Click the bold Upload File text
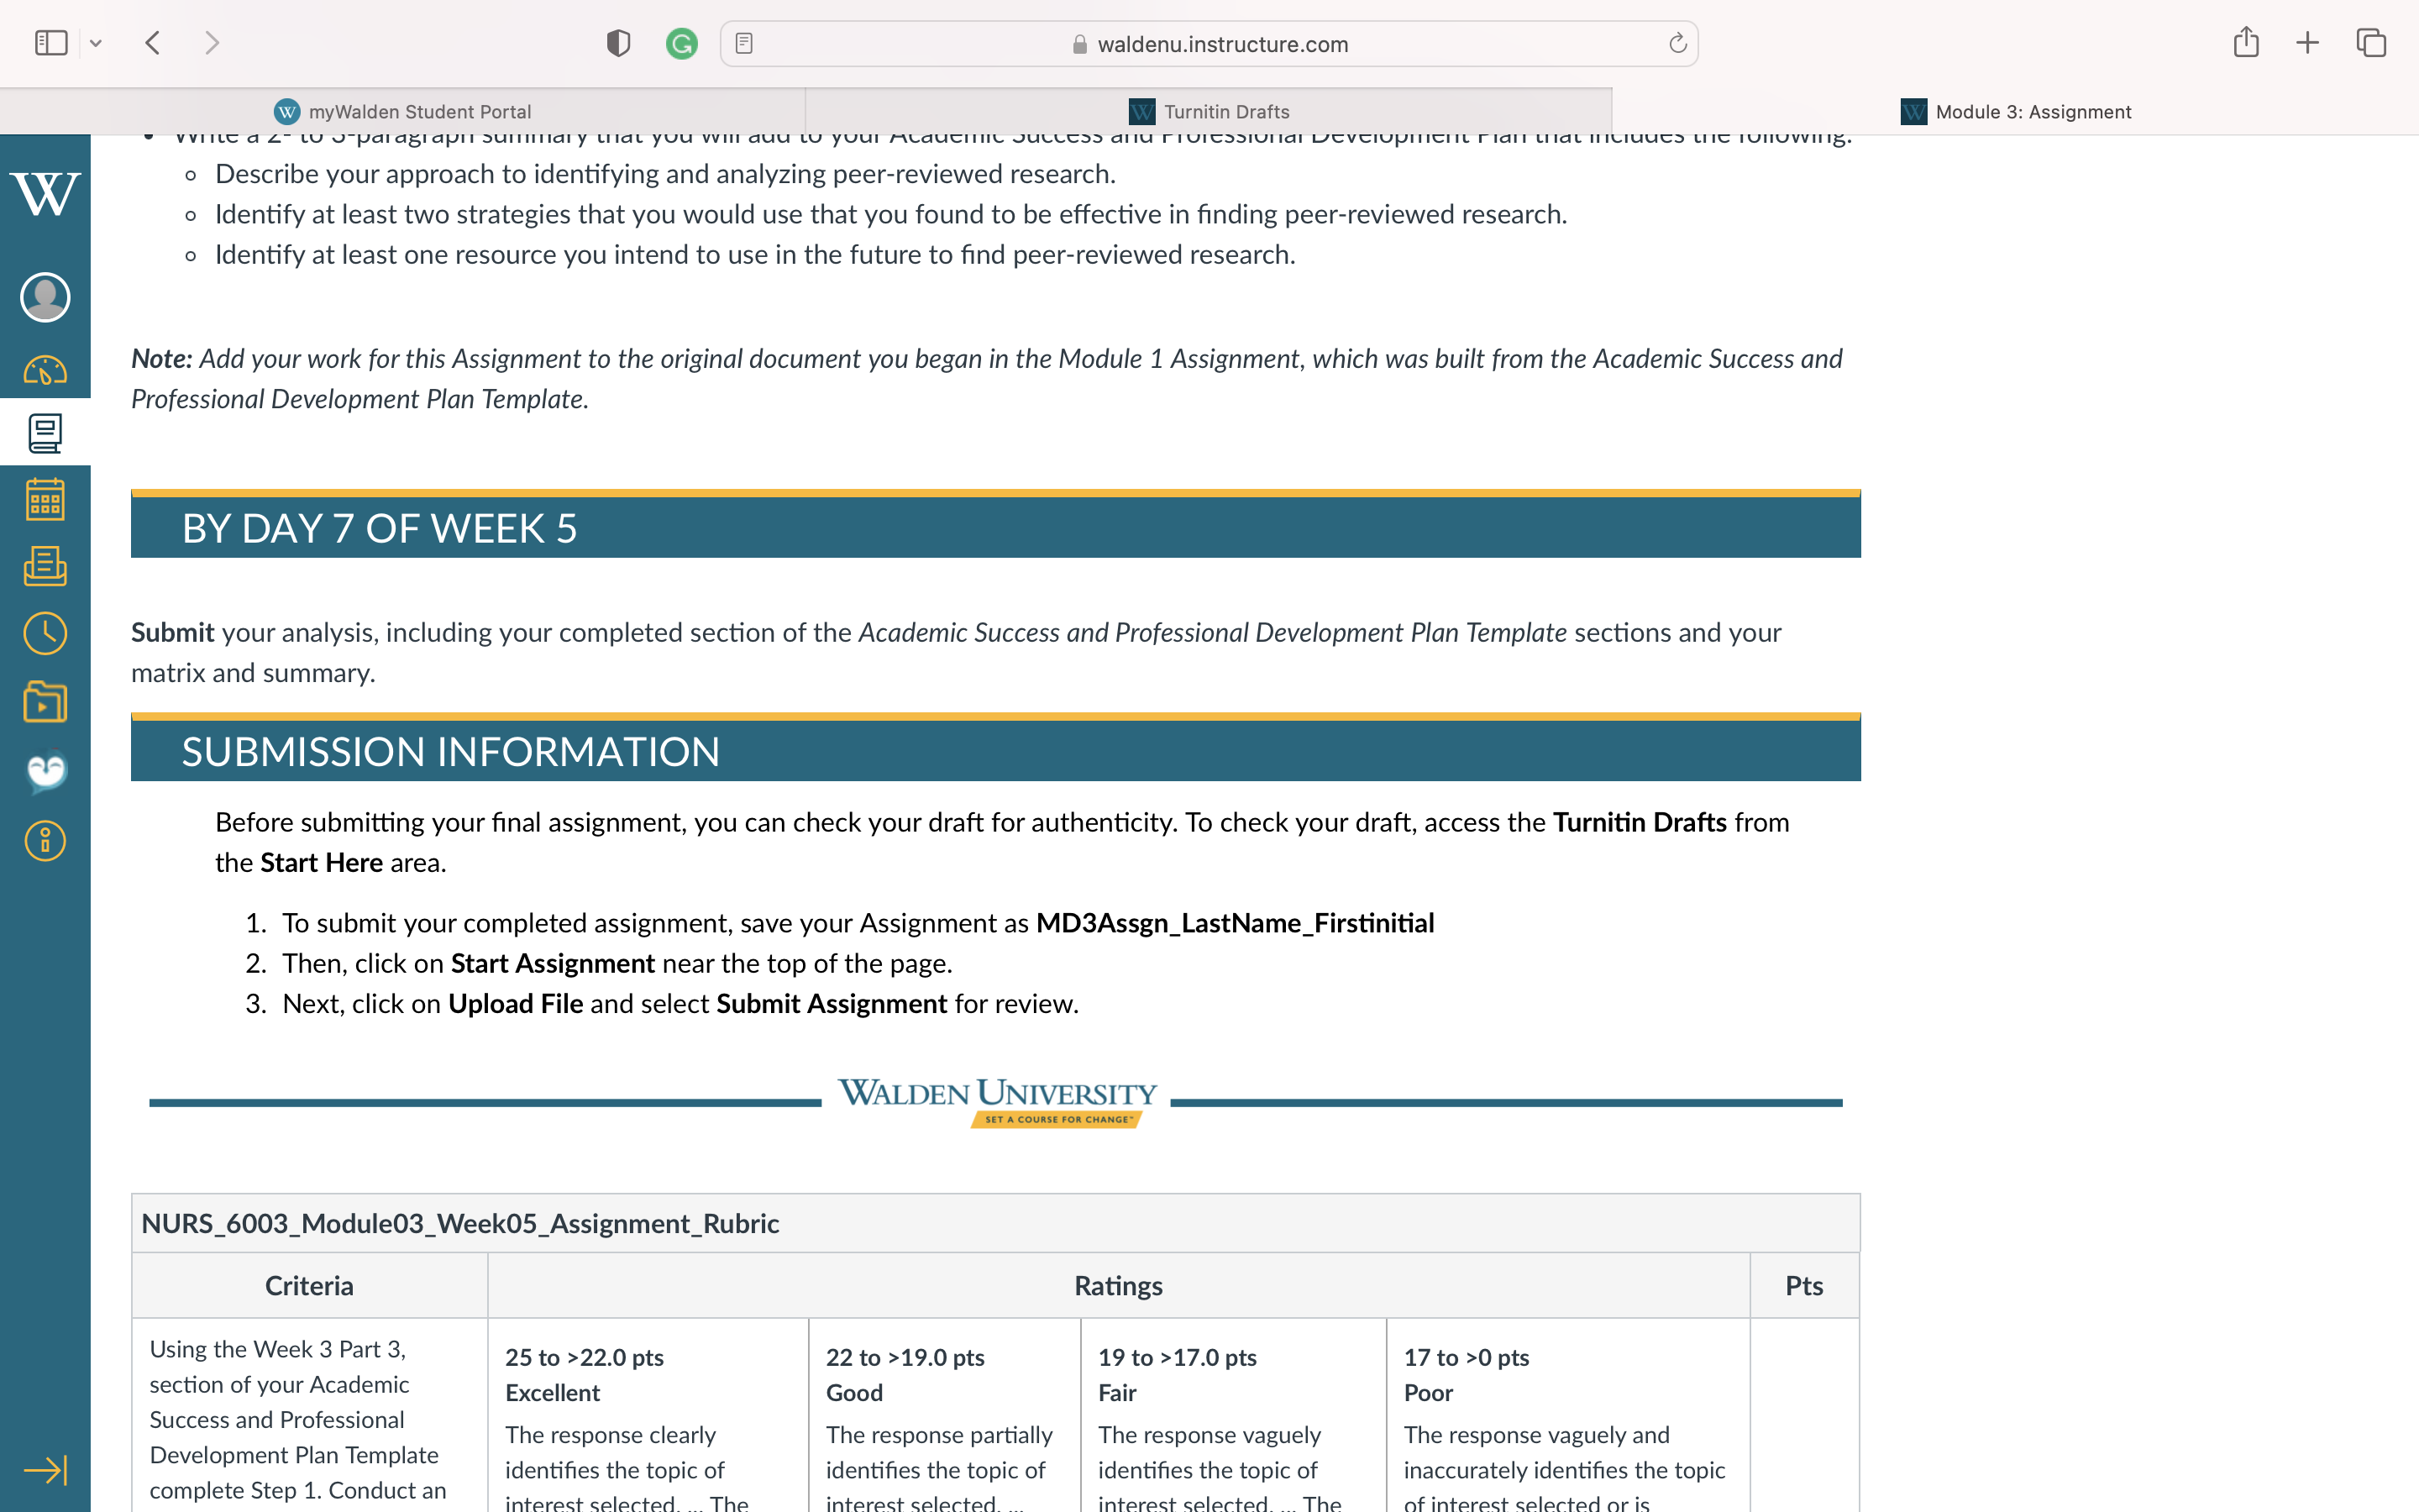 pos(516,1003)
